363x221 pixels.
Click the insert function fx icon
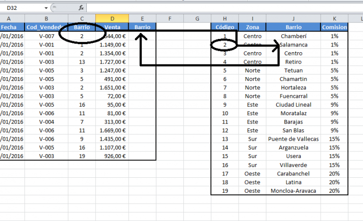(x=81, y=8)
